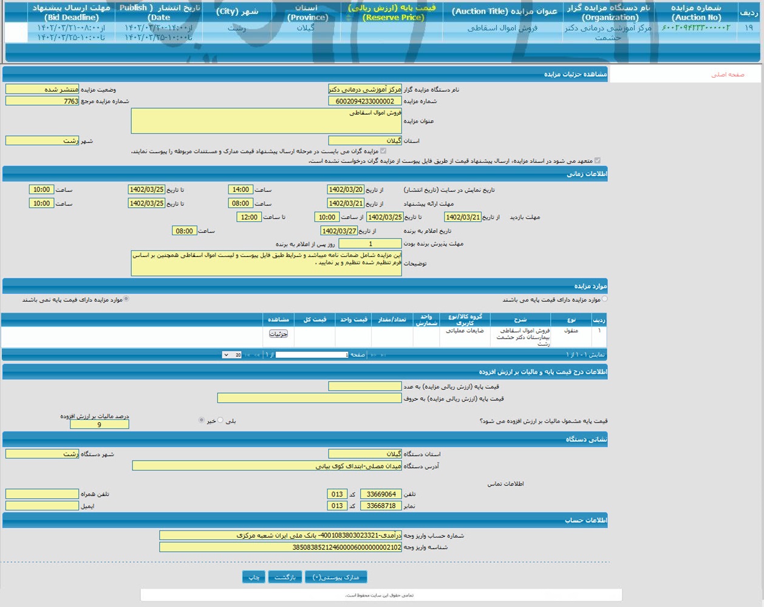Click the auction number field 6002094233000002
The height and width of the screenshot is (607, 764).
point(364,101)
